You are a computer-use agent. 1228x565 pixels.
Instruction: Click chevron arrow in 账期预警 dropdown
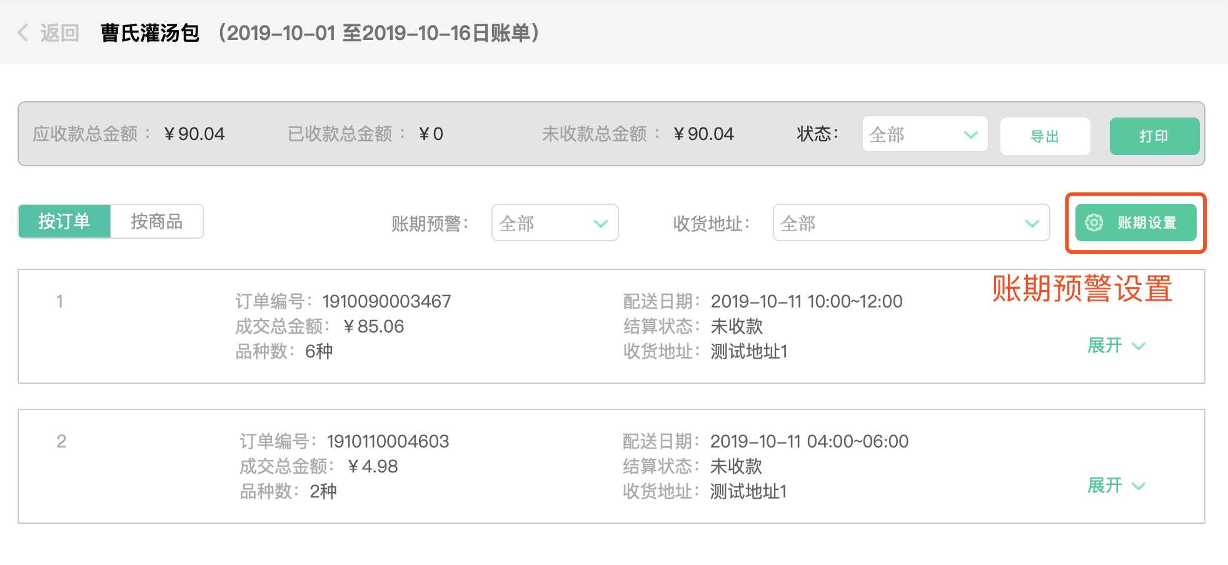(x=600, y=223)
